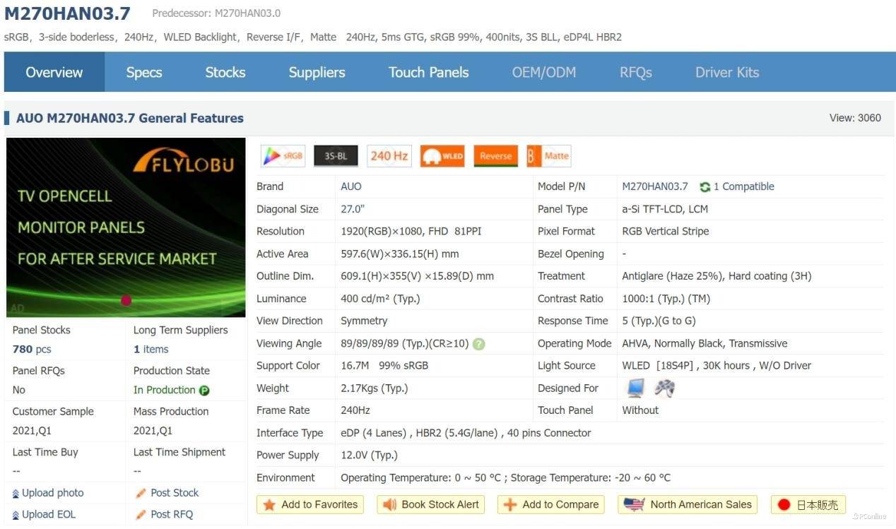The width and height of the screenshot is (896, 529).
Task: Click the desktop monitor Designed For icon
Action: [x=636, y=388]
